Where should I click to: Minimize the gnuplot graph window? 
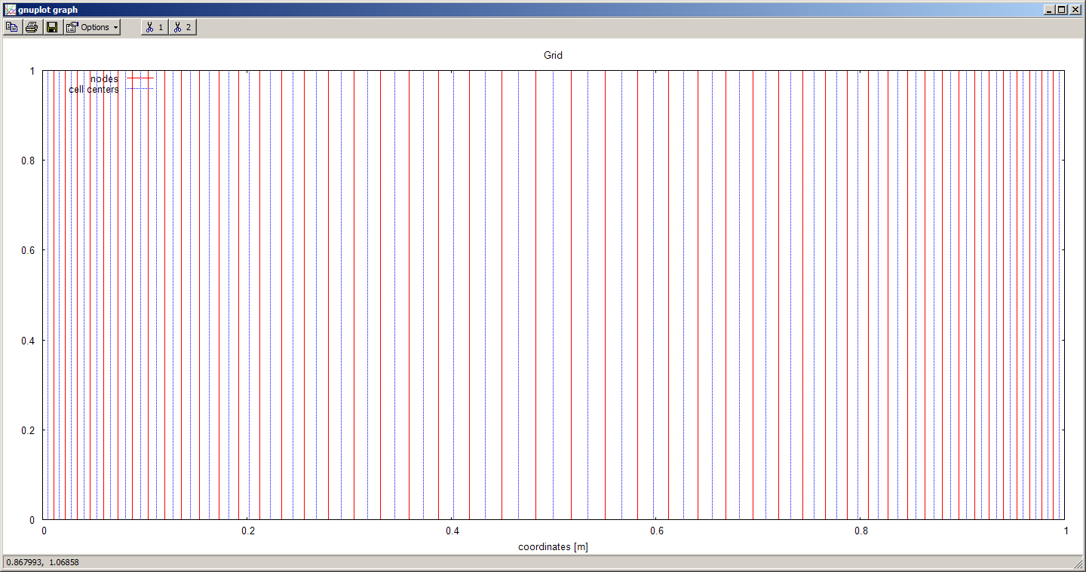point(1049,10)
